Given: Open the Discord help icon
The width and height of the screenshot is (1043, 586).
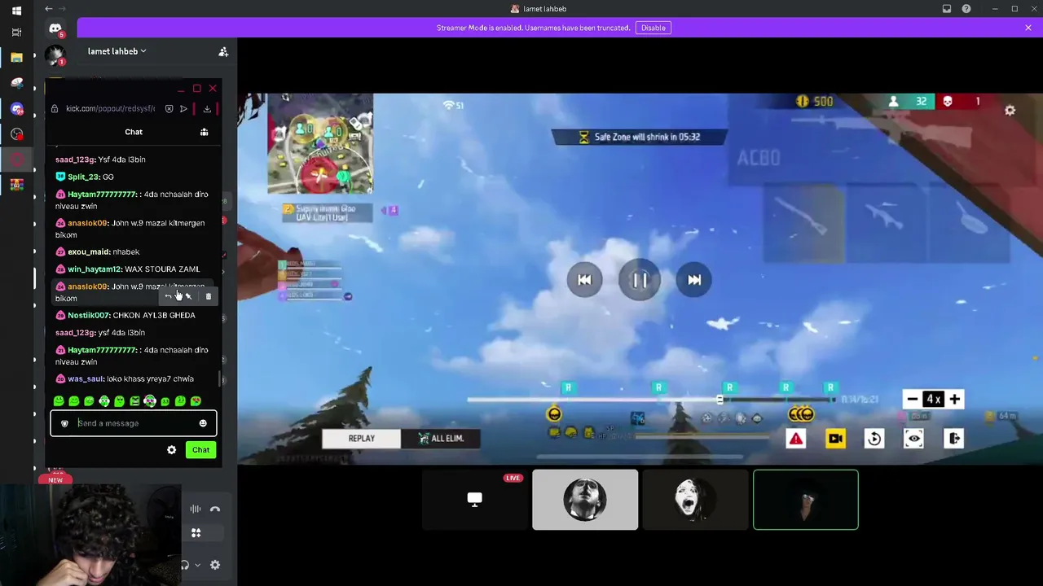Looking at the screenshot, I should tap(966, 9).
